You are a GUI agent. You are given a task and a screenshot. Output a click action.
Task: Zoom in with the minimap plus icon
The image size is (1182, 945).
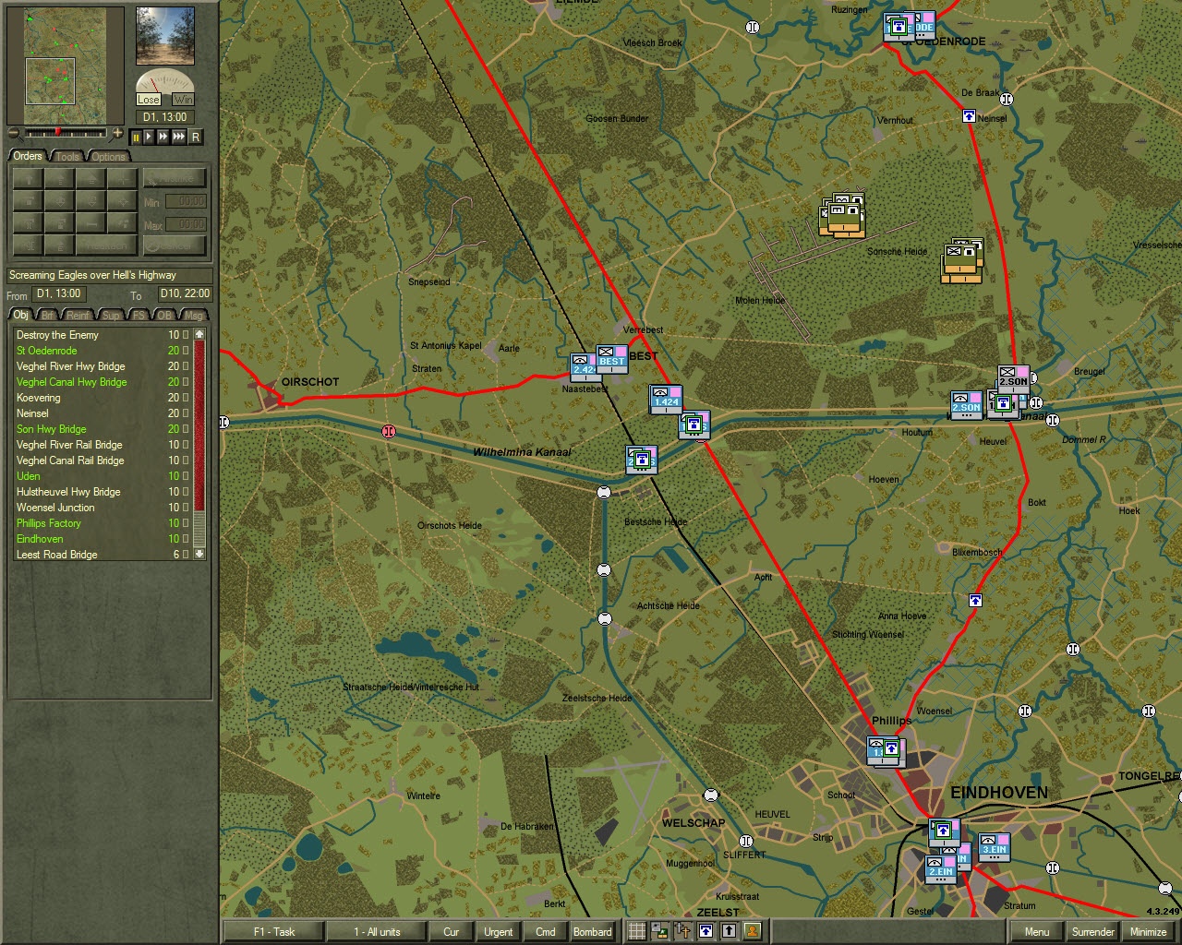[116, 134]
